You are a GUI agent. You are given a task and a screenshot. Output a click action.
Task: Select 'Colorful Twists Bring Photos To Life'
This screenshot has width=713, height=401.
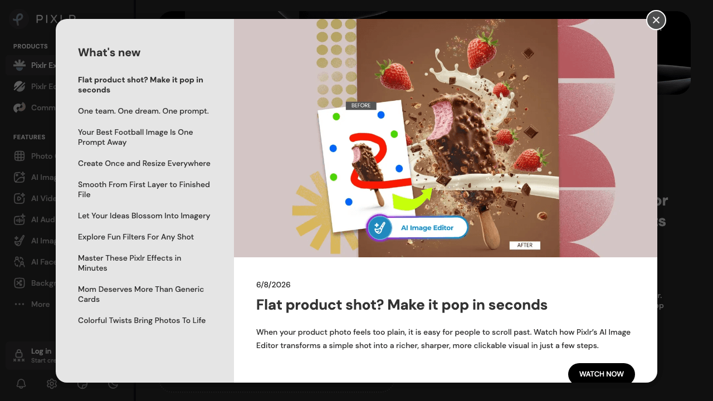141,320
